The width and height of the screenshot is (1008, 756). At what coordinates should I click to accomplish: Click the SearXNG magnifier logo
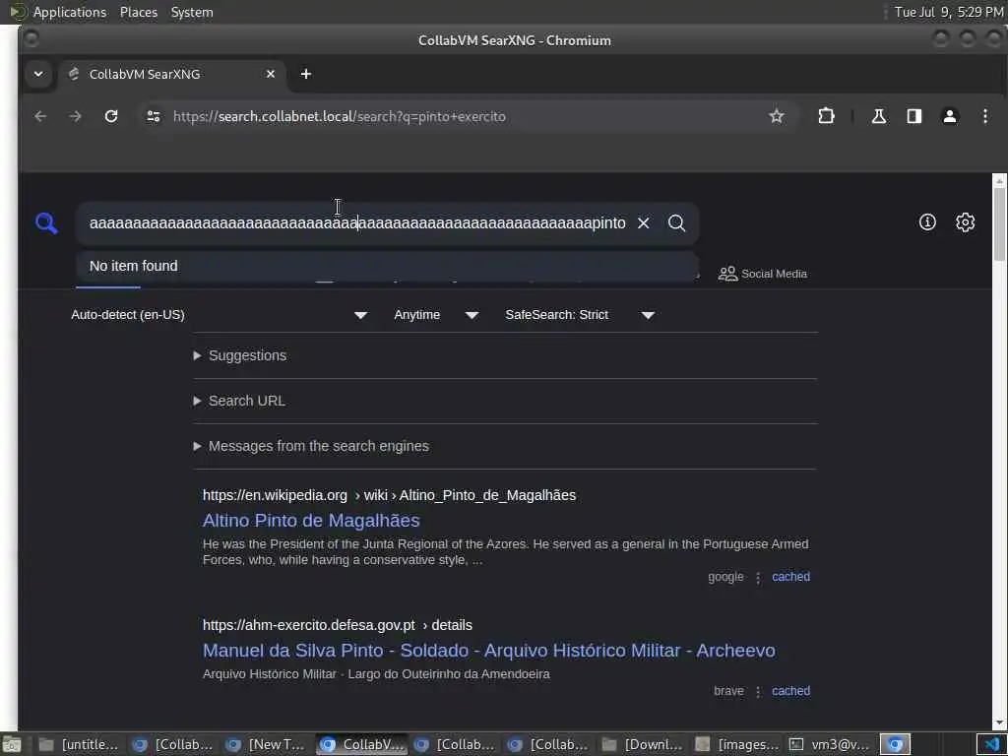pyautogui.click(x=46, y=223)
